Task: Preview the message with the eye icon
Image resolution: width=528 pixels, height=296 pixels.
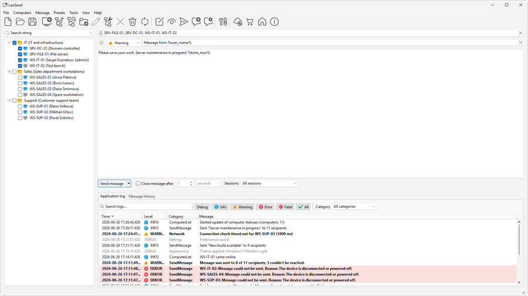Action: coord(171,22)
